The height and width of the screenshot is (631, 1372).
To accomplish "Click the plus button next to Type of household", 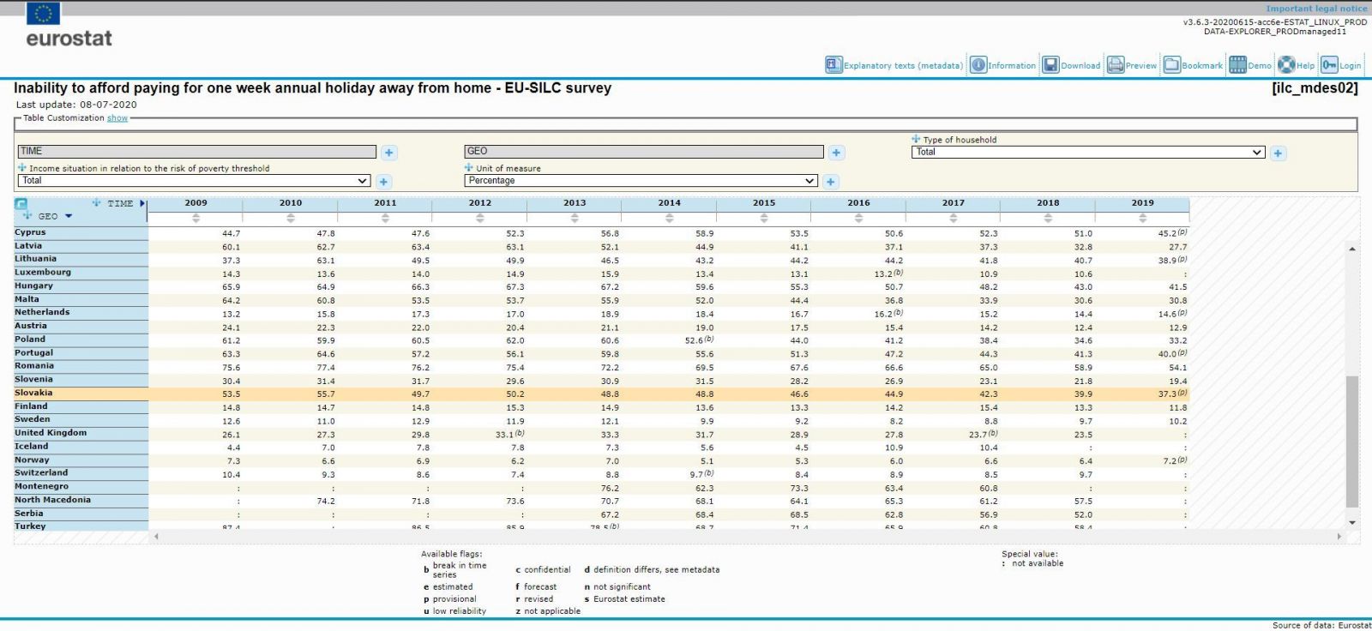I will pos(1278,153).
